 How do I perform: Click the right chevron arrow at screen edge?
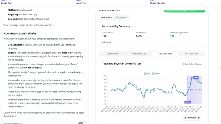(x=219, y=68)
